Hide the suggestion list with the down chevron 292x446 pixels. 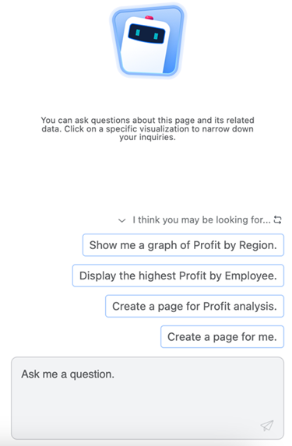point(122,220)
